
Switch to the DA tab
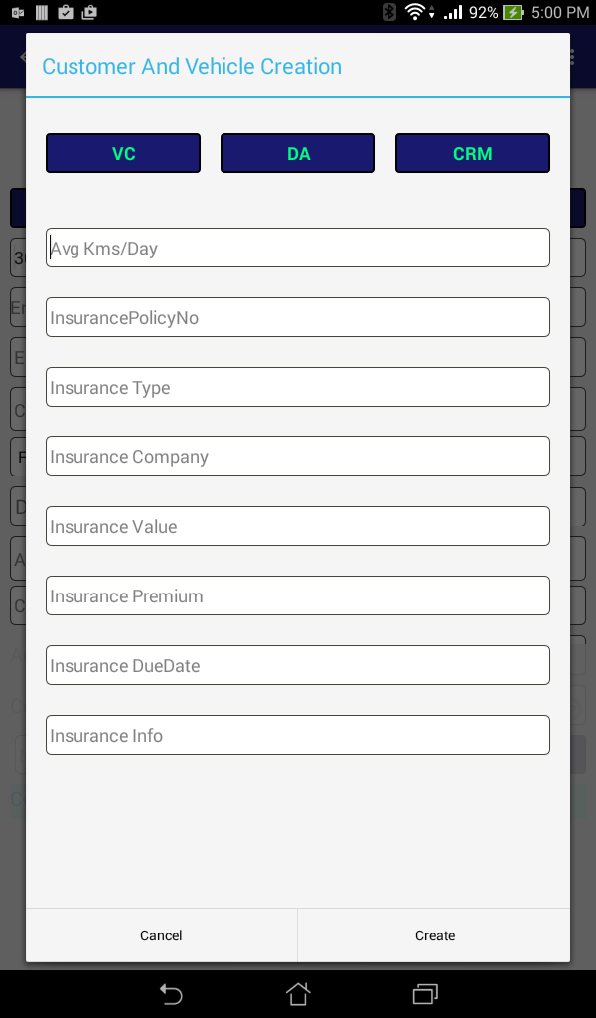coord(298,153)
